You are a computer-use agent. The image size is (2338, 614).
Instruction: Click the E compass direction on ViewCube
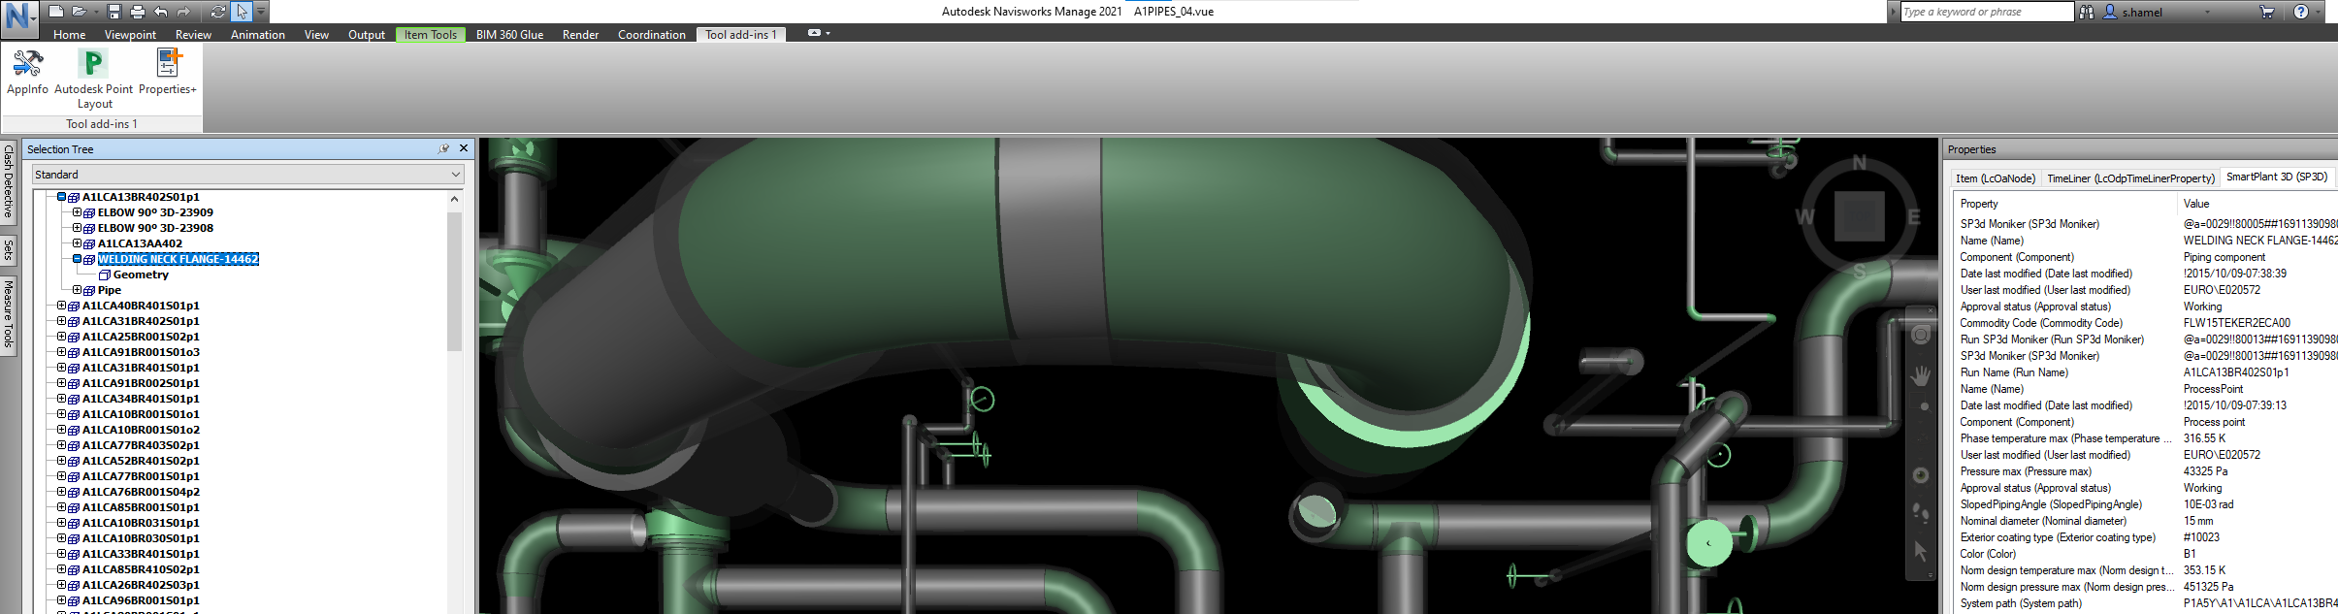coord(1914,216)
